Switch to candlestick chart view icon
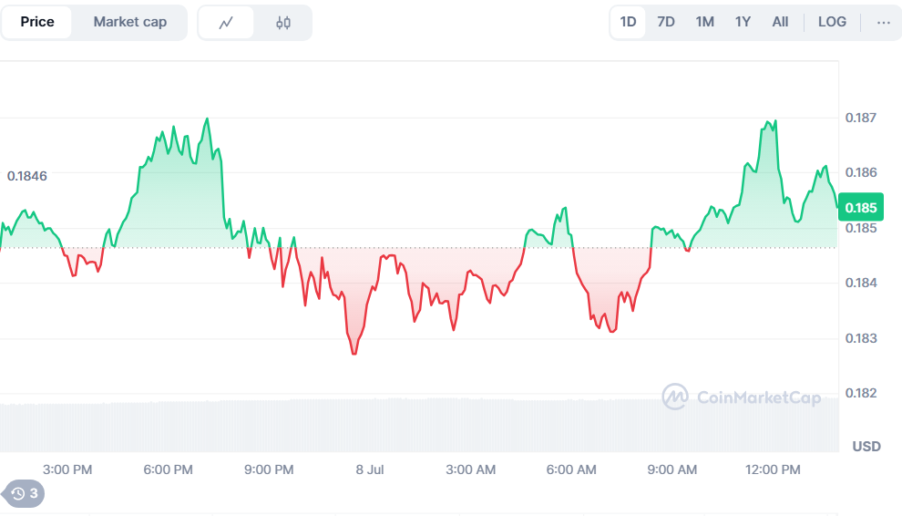The height and width of the screenshot is (516, 902). point(283,23)
